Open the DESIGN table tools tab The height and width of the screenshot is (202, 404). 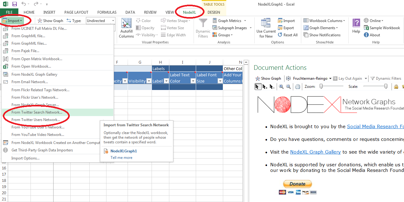pos(214,12)
